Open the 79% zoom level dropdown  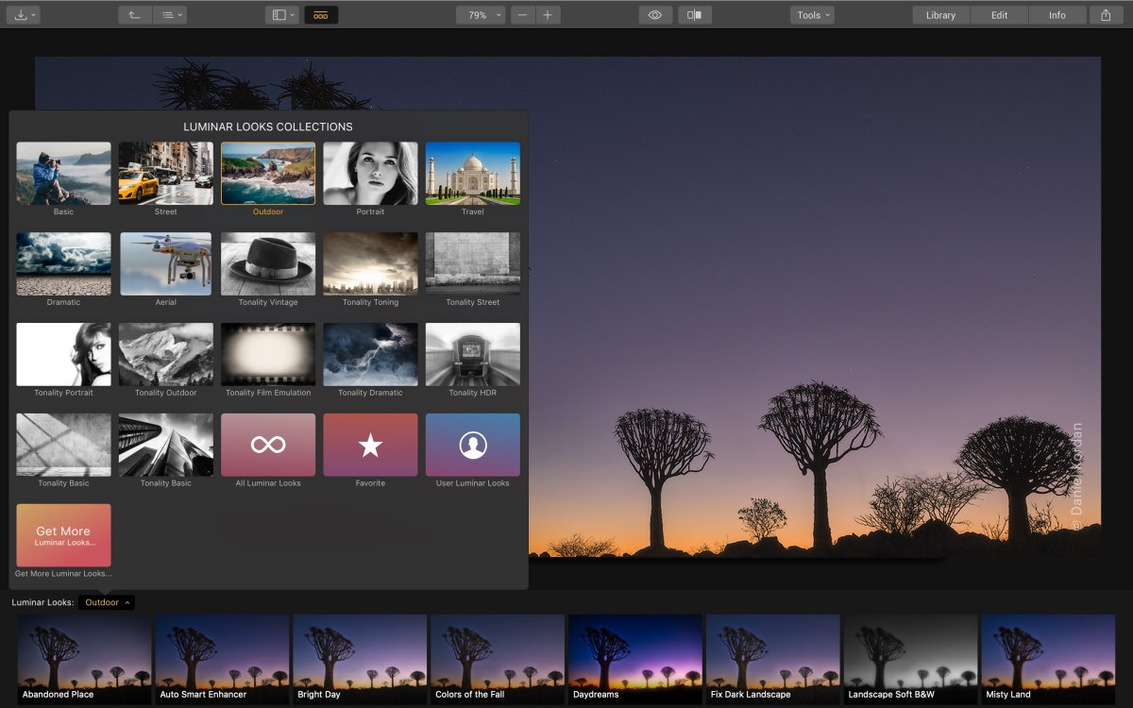click(482, 15)
